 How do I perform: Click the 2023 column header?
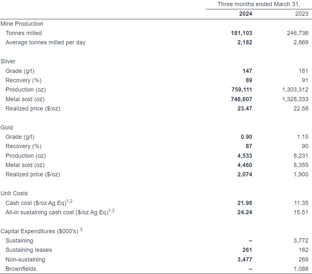[x=301, y=14]
